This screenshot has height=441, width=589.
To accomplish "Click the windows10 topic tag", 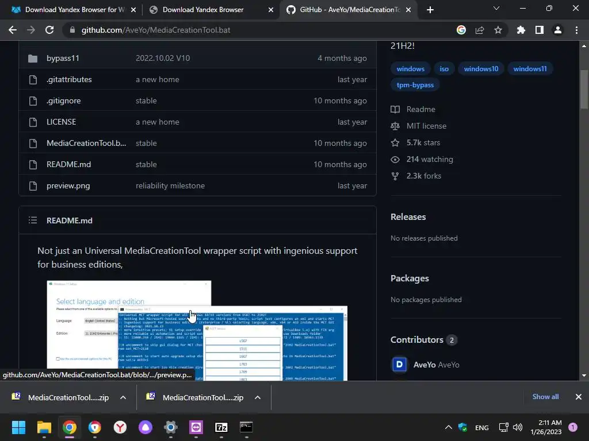I will tap(481, 69).
